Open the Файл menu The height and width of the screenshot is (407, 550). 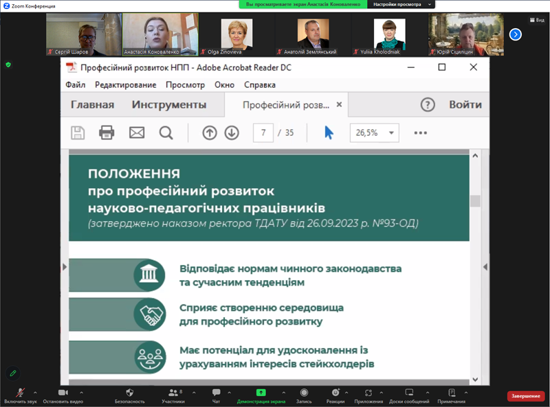pos(76,84)
